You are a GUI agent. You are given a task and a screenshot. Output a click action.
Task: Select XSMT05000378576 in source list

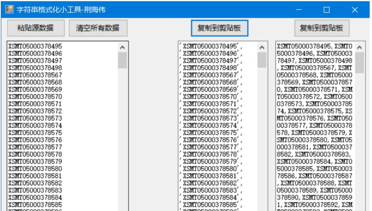coord(35,140)
